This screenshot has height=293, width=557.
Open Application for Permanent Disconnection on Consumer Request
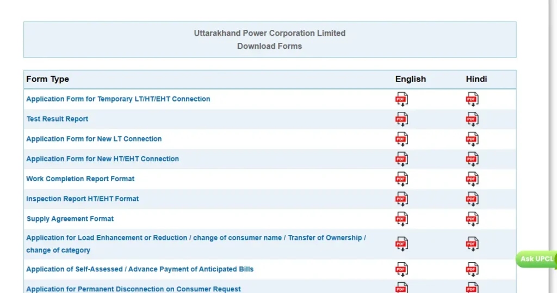click(133, 289)
